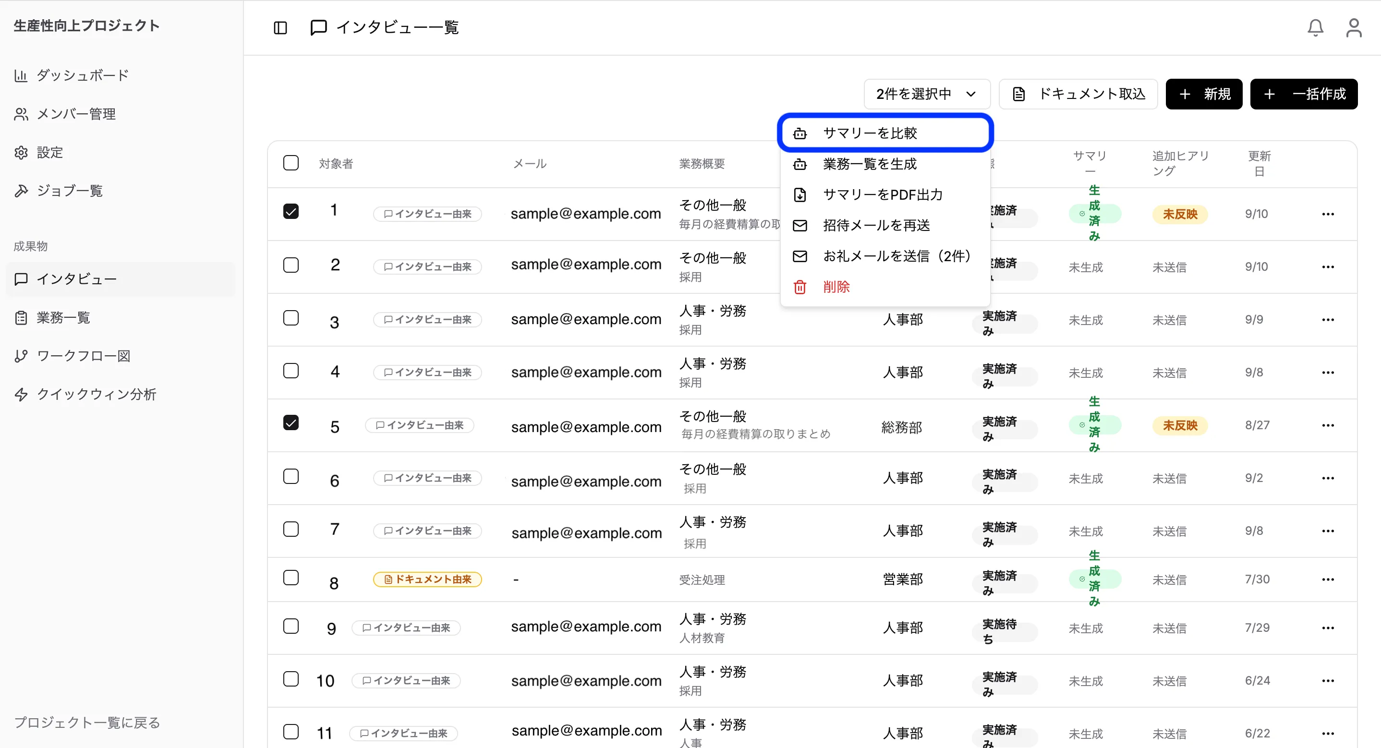Screen dimensions: 1381x748
Task: Toggle the sidebar panel icon
Action: click(x=280, y=28)
